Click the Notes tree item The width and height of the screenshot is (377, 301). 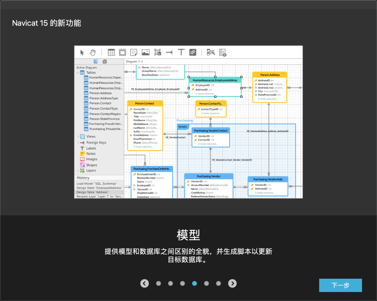[x=91, y=154]
